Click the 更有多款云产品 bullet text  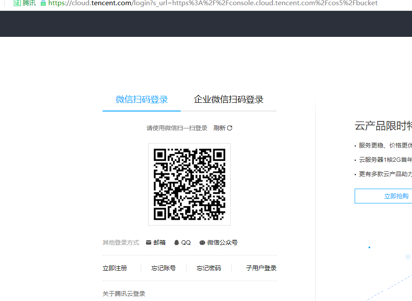pos(385,174)
